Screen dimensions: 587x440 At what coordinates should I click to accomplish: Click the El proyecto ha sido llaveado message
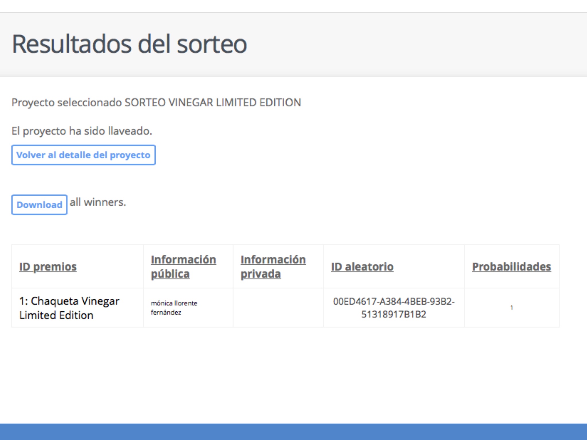(82, 131)
